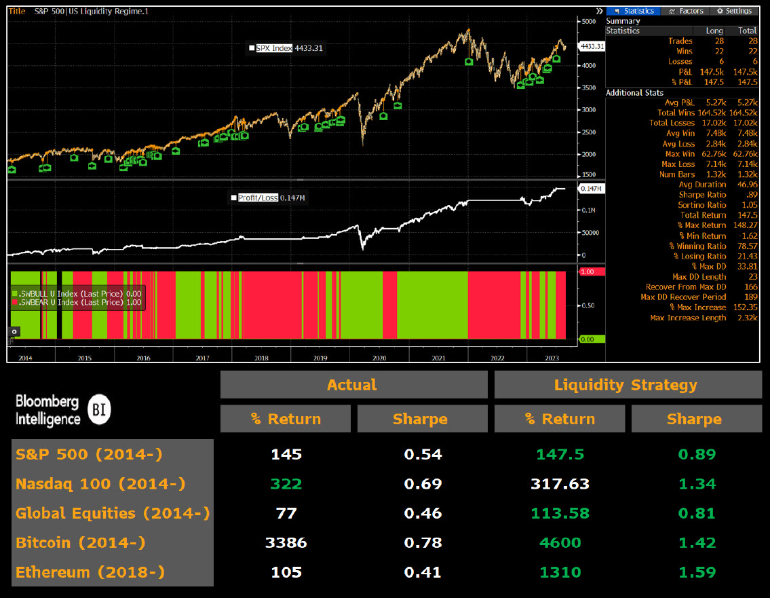Click the 5000 price axis label
The height and width of the screenshot is (598, 770).
[589, 22]
